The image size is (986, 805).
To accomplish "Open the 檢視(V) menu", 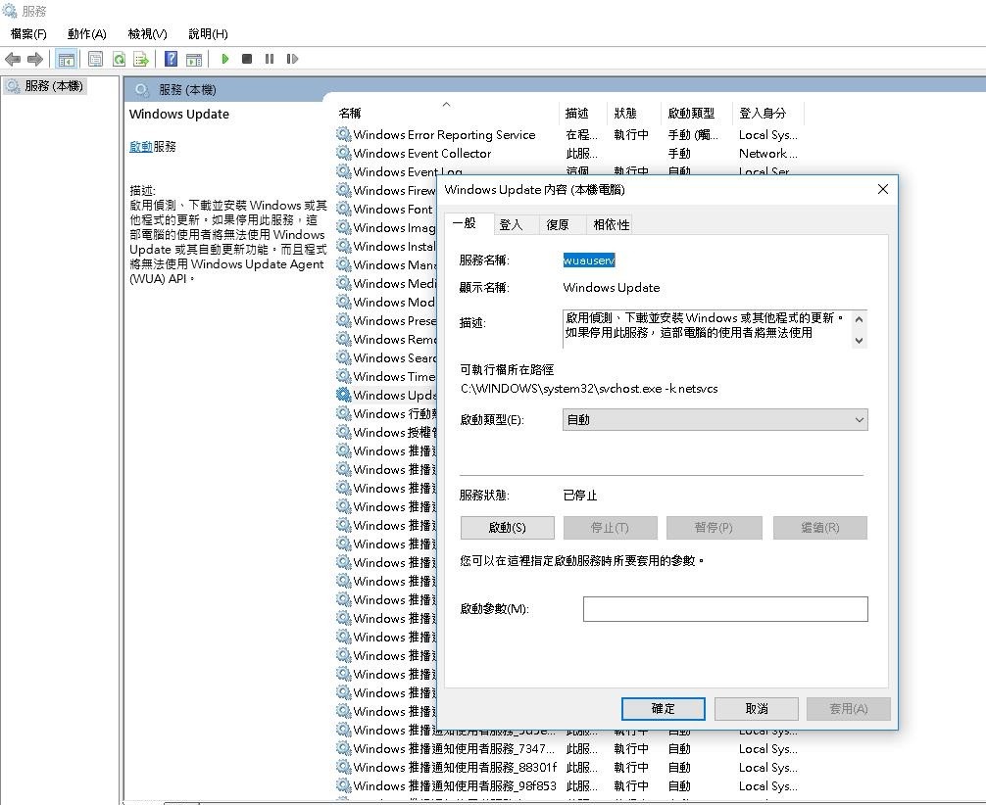I will click(148, 34).
